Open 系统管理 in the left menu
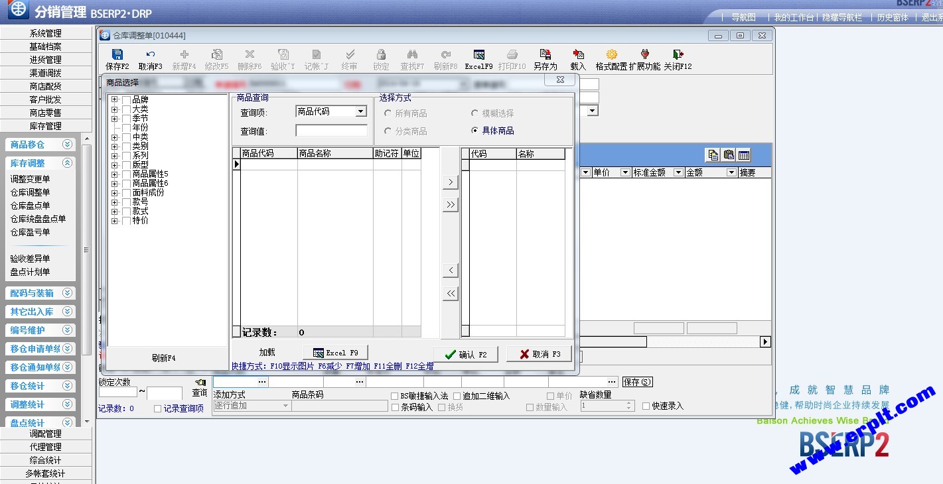943x484 pixels. click(x=46, y=33)
